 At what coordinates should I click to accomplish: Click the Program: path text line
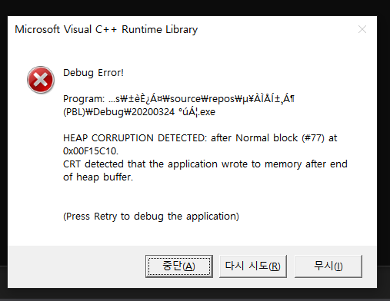point(178,99)
